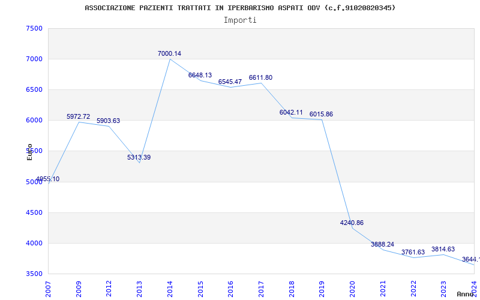Click the Anno x-axis title
480x300 pixels.
click(467, 294)
